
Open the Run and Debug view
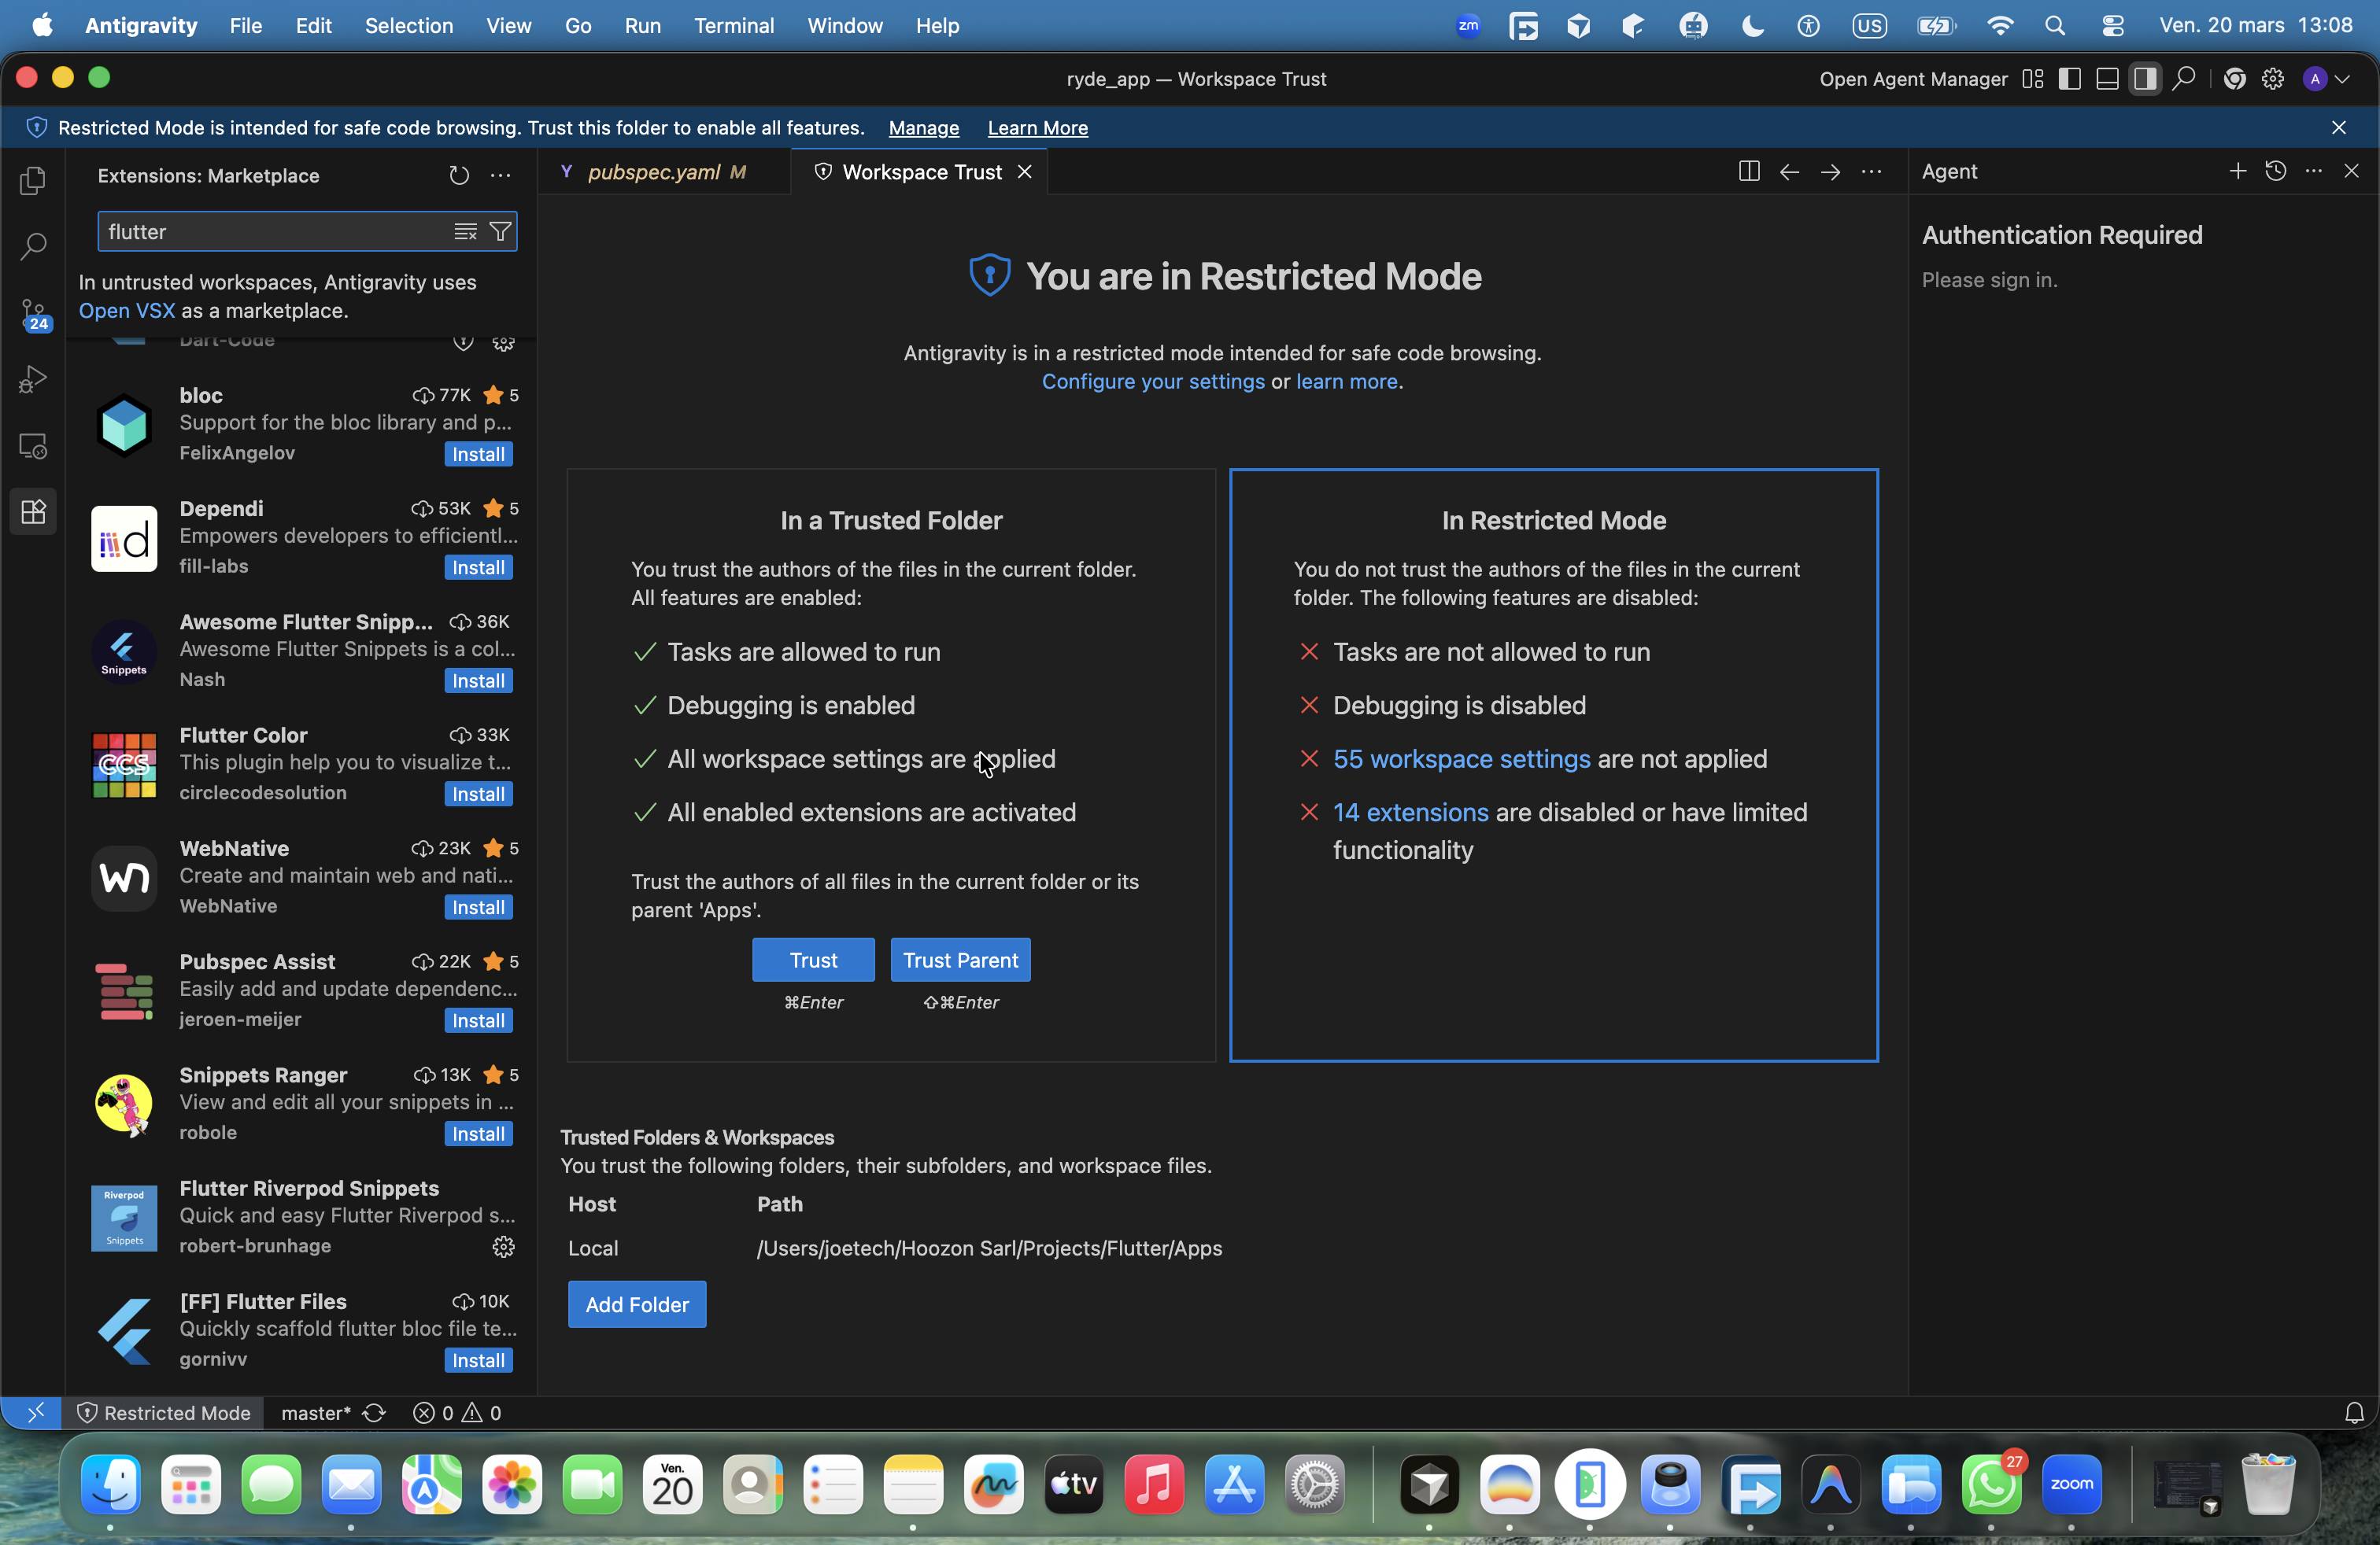(33, 380)
